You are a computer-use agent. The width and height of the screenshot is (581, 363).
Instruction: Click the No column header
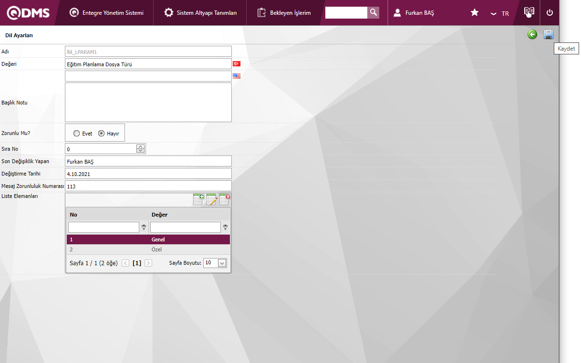73,215
